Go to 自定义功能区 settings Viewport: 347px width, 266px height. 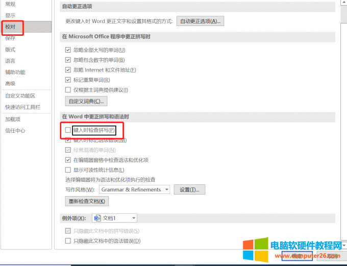pyautogui.click(x=20, y=96)
